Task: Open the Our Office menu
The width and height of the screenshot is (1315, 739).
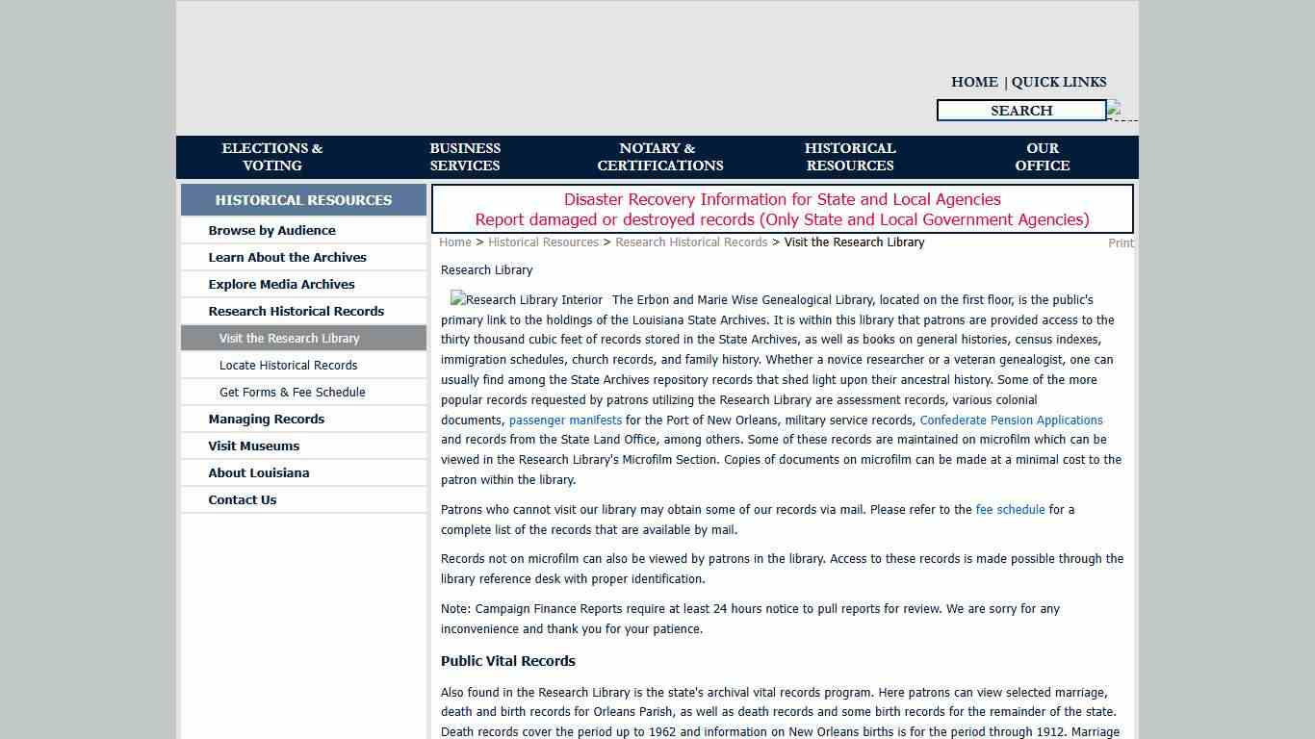Action: 1042,157
